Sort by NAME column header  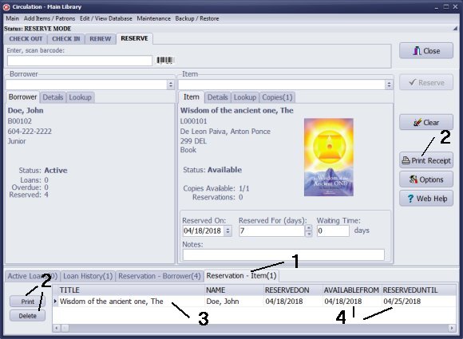(x=234, y=290)
